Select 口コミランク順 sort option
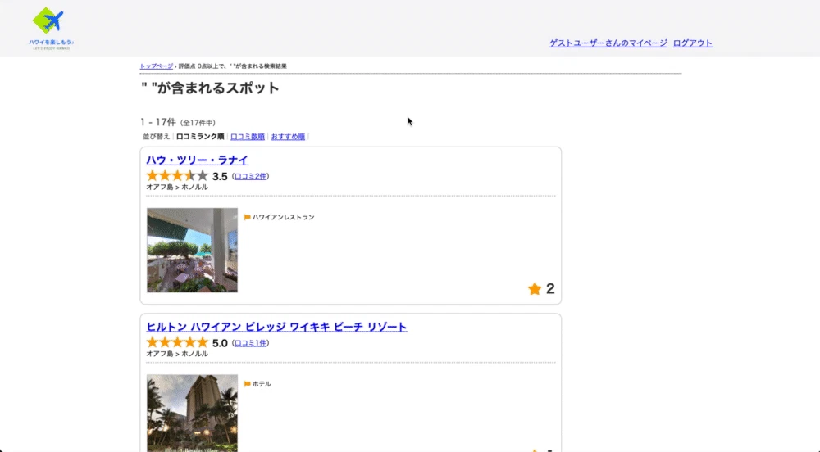Image resolution: width=820 pixels, height=452 pixels. tap(200, 136)
